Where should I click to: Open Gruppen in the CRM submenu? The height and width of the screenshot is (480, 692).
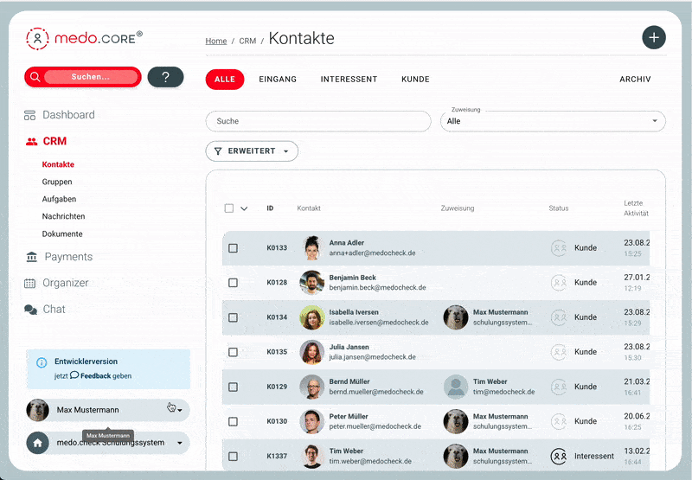tap(57, 182)
